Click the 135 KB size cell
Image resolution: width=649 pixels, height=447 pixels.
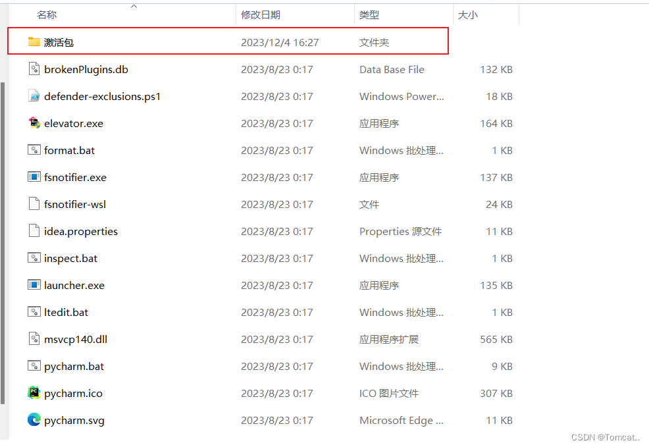pyautogui.click(x=496, y=285)
